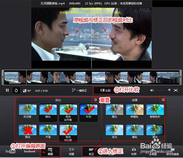Adjust the volume slider knob
183x158 pixels.
[x=169, y=90]
